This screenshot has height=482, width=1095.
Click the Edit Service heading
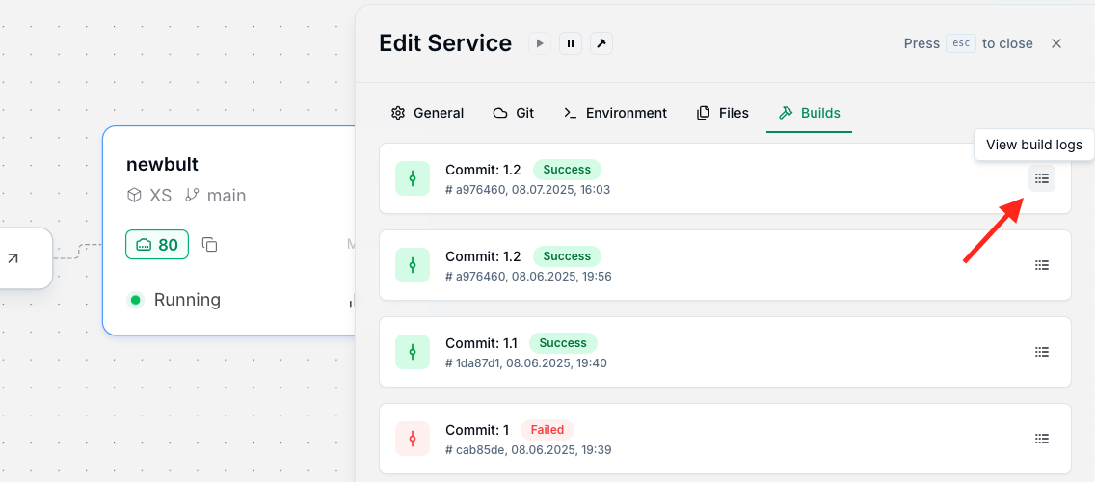pyautogui.click(x=445, y=43)
